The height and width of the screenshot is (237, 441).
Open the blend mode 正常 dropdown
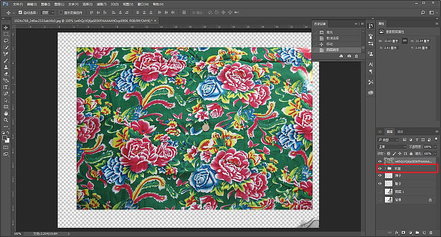(392, 147)
